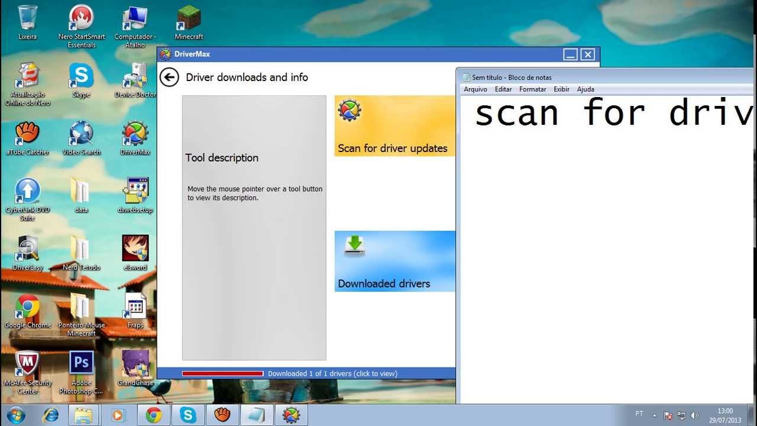This screenshot has width=757, height=426.
Task: Open the Action Center flag tray icon
Action: click(668, 415)
